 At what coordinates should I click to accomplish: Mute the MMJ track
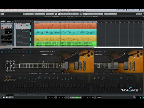click(x=17, y=36)
